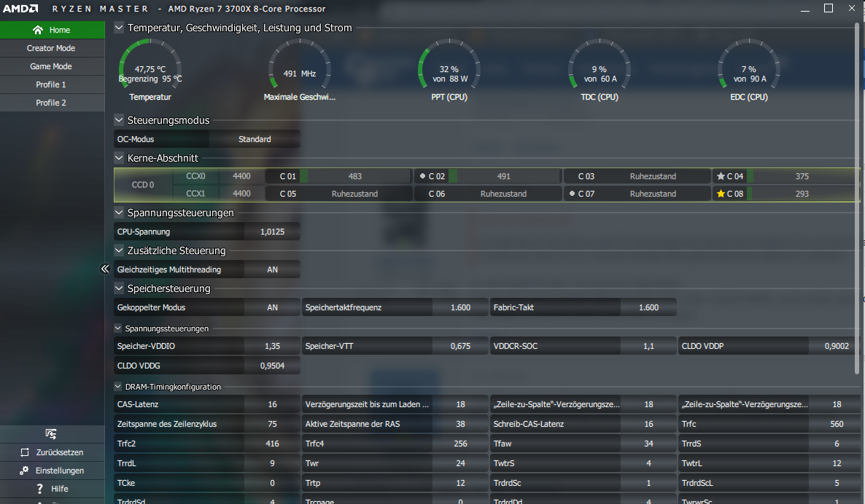Select core C 01 showing 483
The height and width of the screenshot is (504, 865).
pos(338,176)
